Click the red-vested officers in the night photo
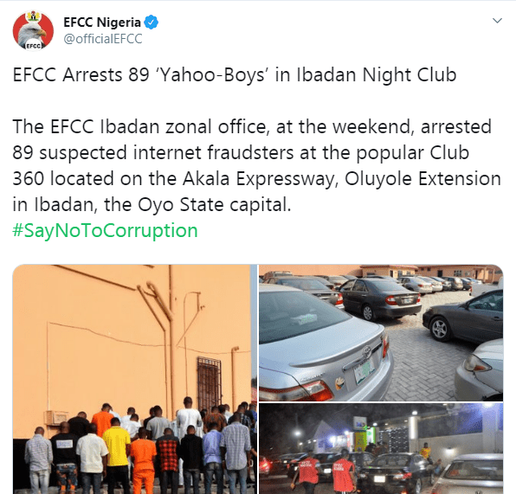Viewport: 516px width, 494px height. [326, 472]
